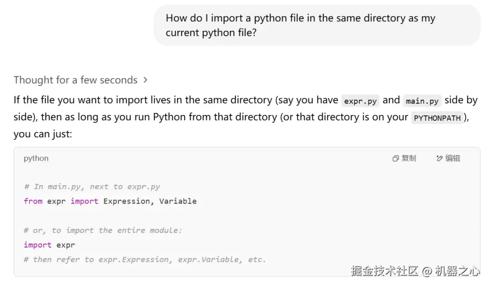Click the expr.py inline code chip
The image size is (489, 286).
(x=360, y=101)
